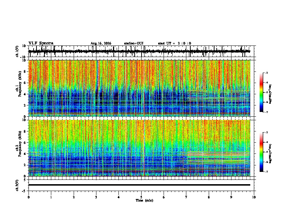Click the ch.1 voltage waveform trace
This screenshot has width=286, height=221.
(139, 51)
